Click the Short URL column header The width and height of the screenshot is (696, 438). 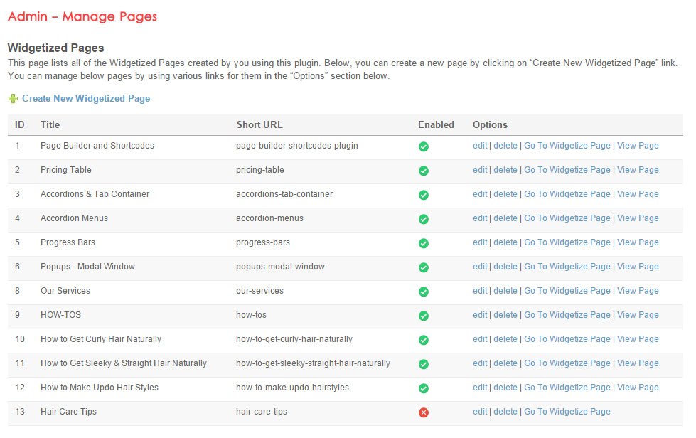259,124
